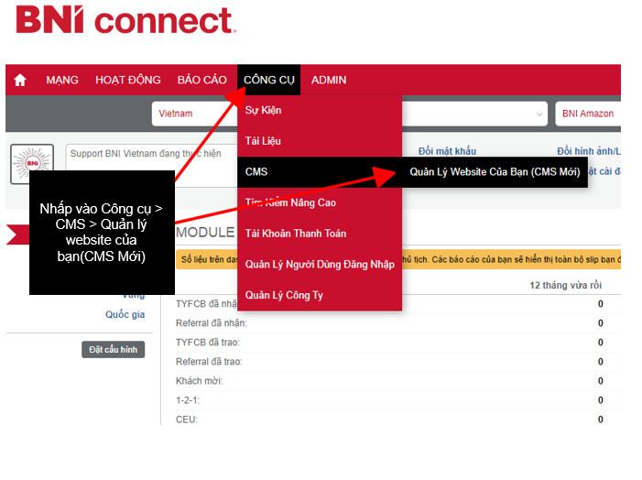
Task: Open the HOẠT ĐỘNG menu
Action: (x=128, y=80)
